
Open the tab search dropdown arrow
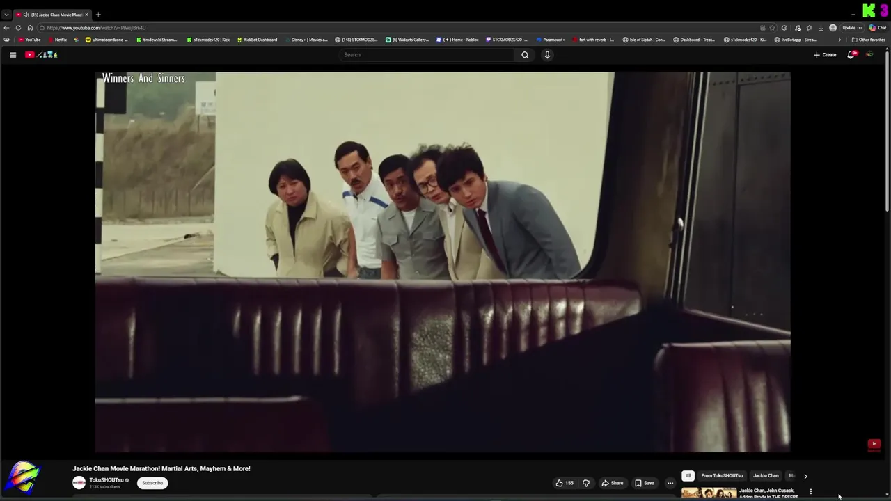click(x=6, y=15)
